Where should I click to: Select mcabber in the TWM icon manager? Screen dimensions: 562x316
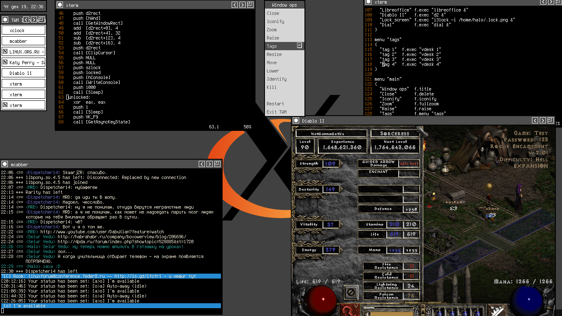click(23, 41)
